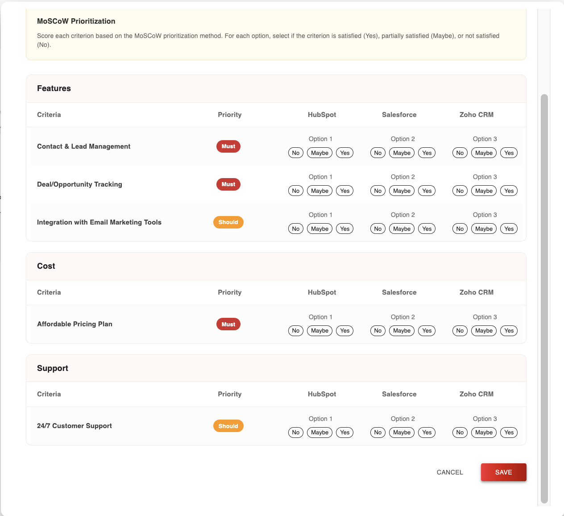Select "No" for HubSpot Affordable Pricing Plan
The image size is (564, 516).
295,331
